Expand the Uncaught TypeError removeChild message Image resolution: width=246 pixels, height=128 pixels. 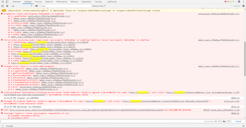pos(4,113)
